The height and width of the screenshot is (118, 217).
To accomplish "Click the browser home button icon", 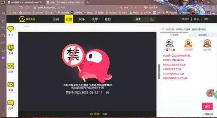I will point(27,8).
